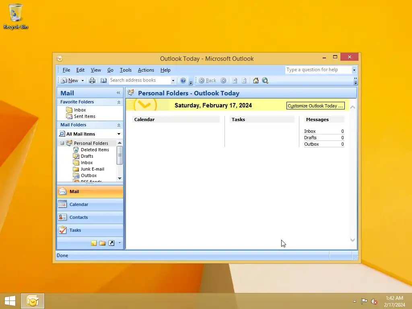Expand the All Mail Items dropdown
The width and height of the screenshot is (412, 309).
click(119, 134)
